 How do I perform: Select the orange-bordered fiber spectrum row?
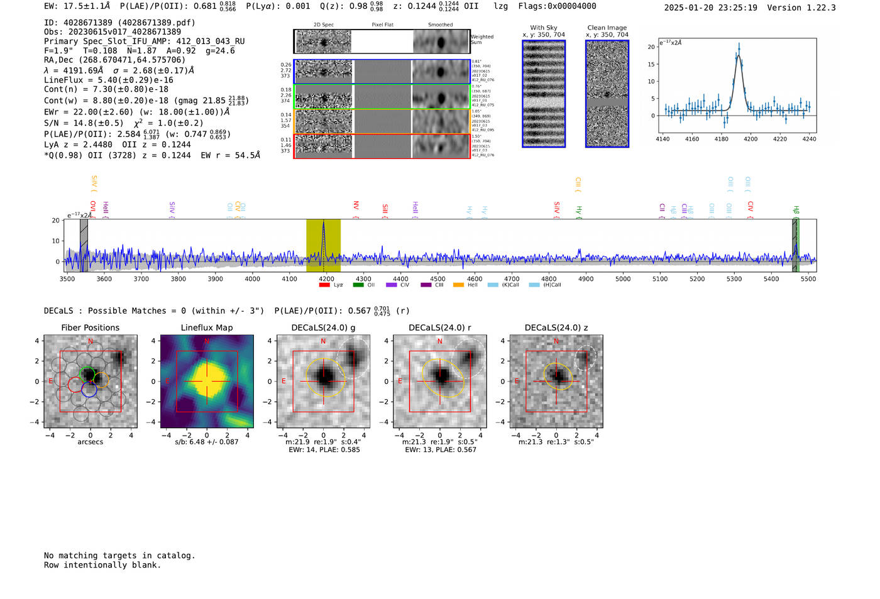click(x=382, y=121)
